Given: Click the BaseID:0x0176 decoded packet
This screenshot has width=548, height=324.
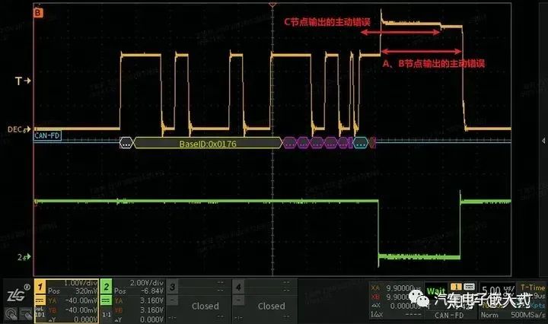Looking at the screenshot, I should pyautogui.click(x=208, y=143).
